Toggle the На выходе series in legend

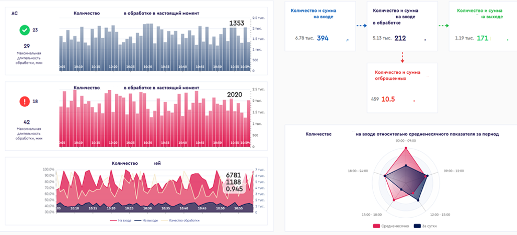pos(146,220)
